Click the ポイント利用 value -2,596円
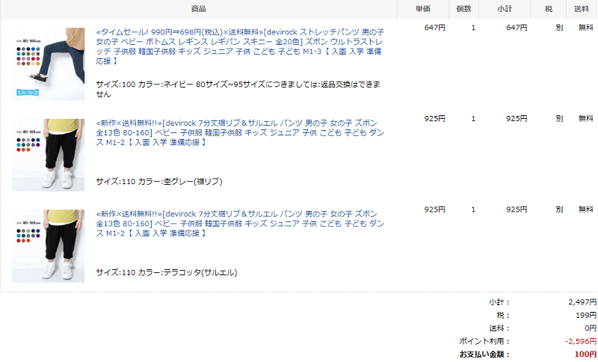The width and height of the screenshot is (598, 362). click(580, 341)
